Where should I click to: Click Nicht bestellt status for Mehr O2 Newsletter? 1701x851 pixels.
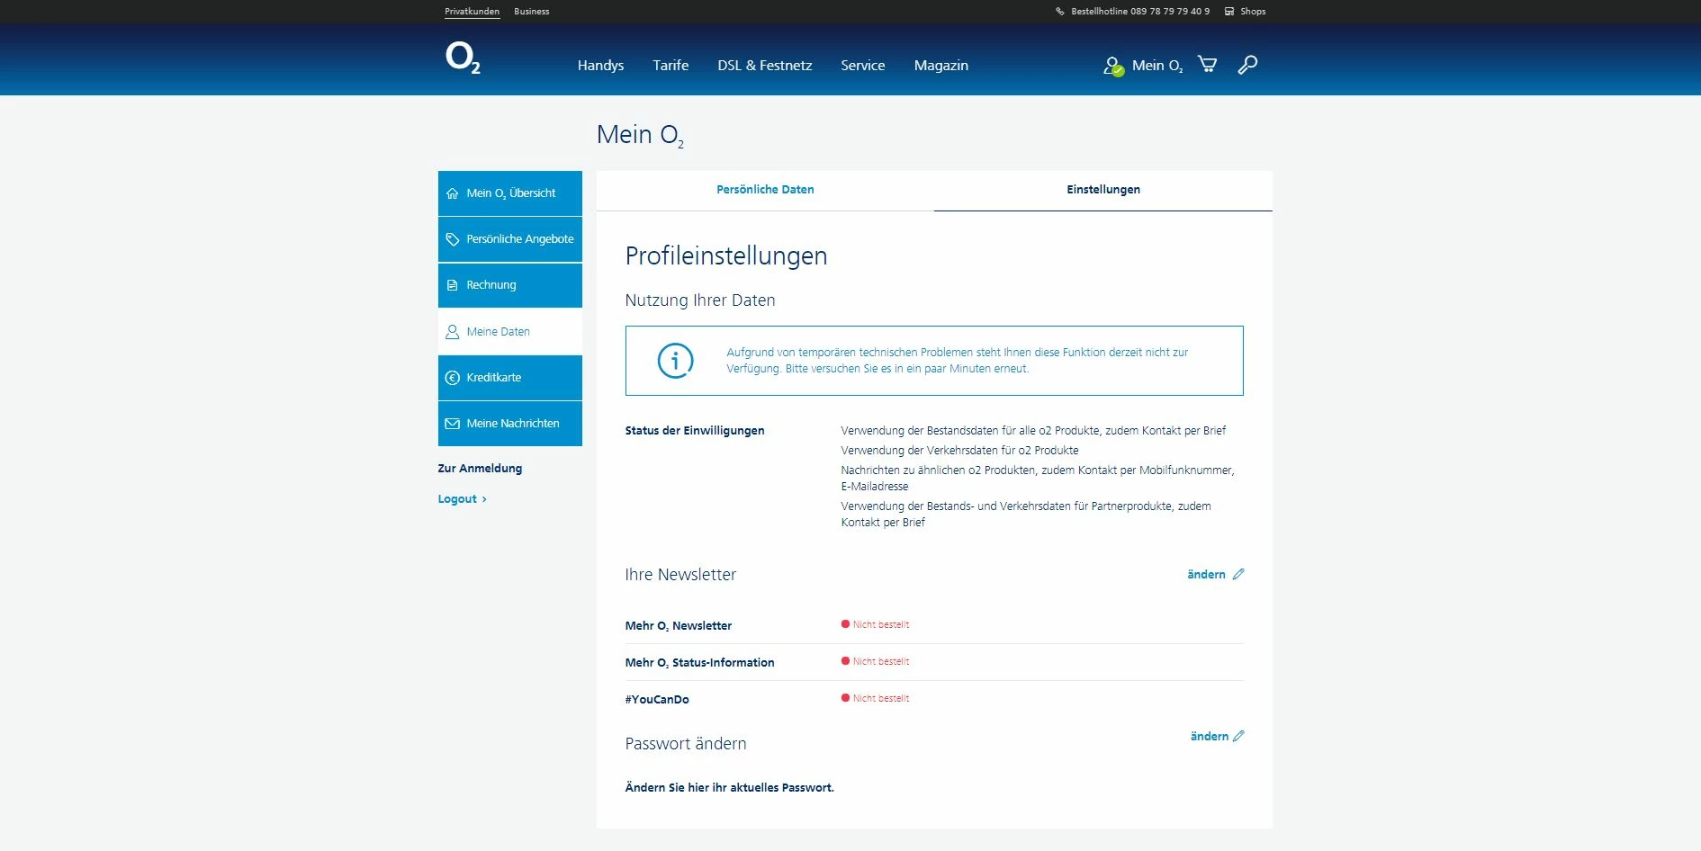881,624
